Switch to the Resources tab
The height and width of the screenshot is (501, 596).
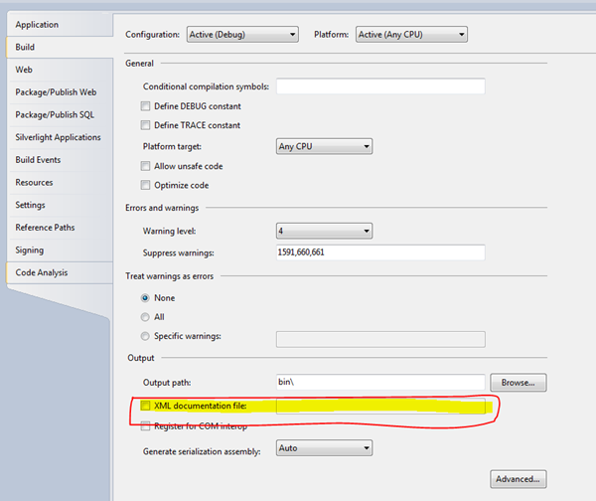tap(60, 182)
